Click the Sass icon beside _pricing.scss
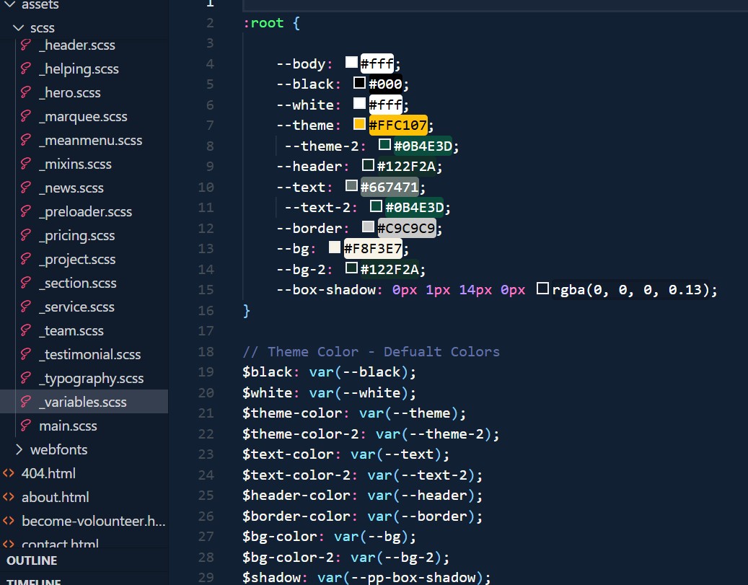The height and width of the screenshot is (585, 748). [26, 236]
